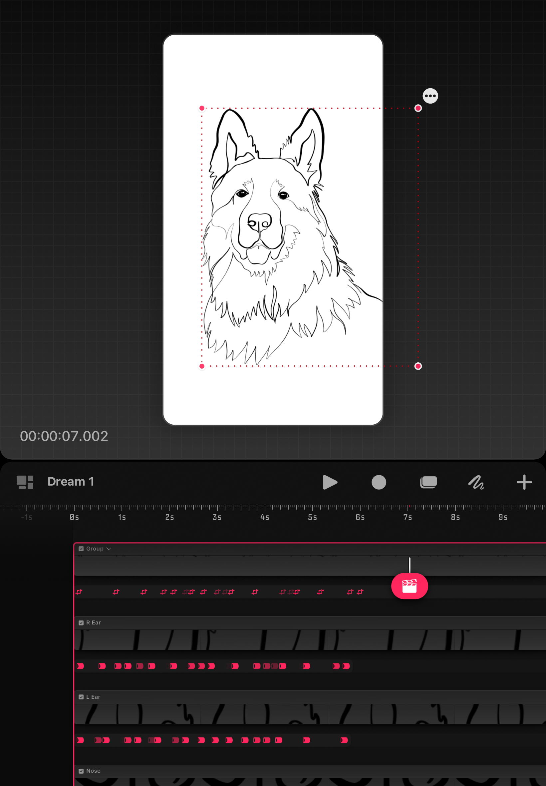Select first keyframe in R Ear track
The height and width of the screenshot is (786, 546).
click(80, 666)
